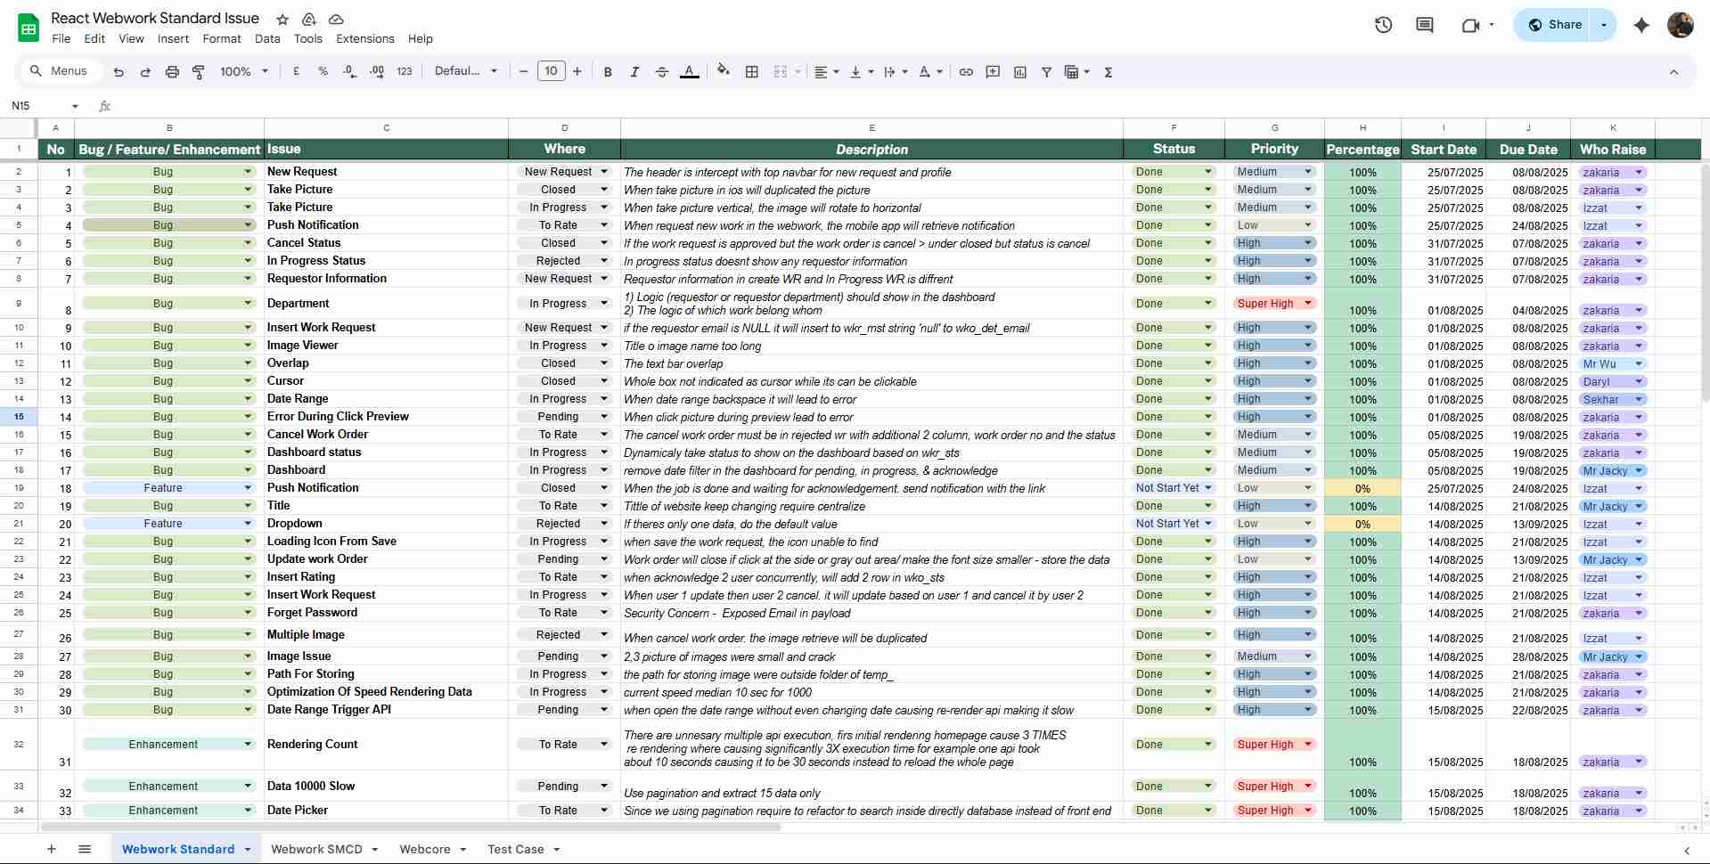Image resolution: width=1710 pixels, height=864 pixels.
Task: Open Status dropdown for Push Notification feature row
Action: click(x=1173, y=488)
